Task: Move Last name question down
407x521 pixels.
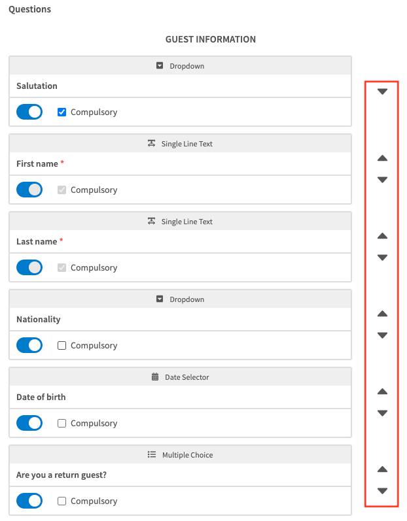Action: [x=383, y=258]
